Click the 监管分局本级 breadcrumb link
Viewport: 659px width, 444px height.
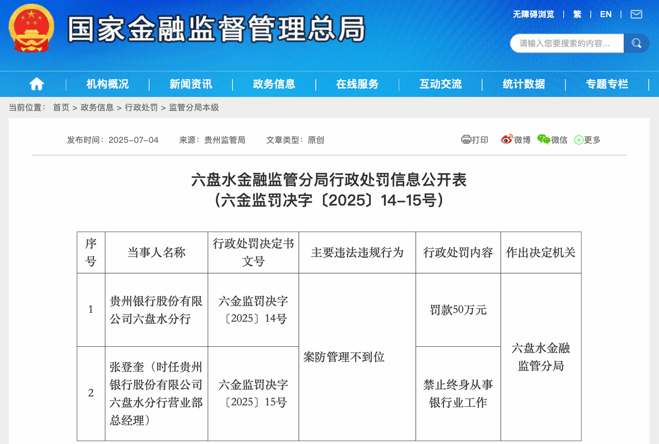194,108
